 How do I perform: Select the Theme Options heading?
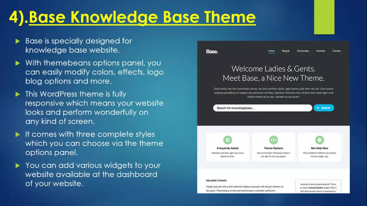[274, 148]
